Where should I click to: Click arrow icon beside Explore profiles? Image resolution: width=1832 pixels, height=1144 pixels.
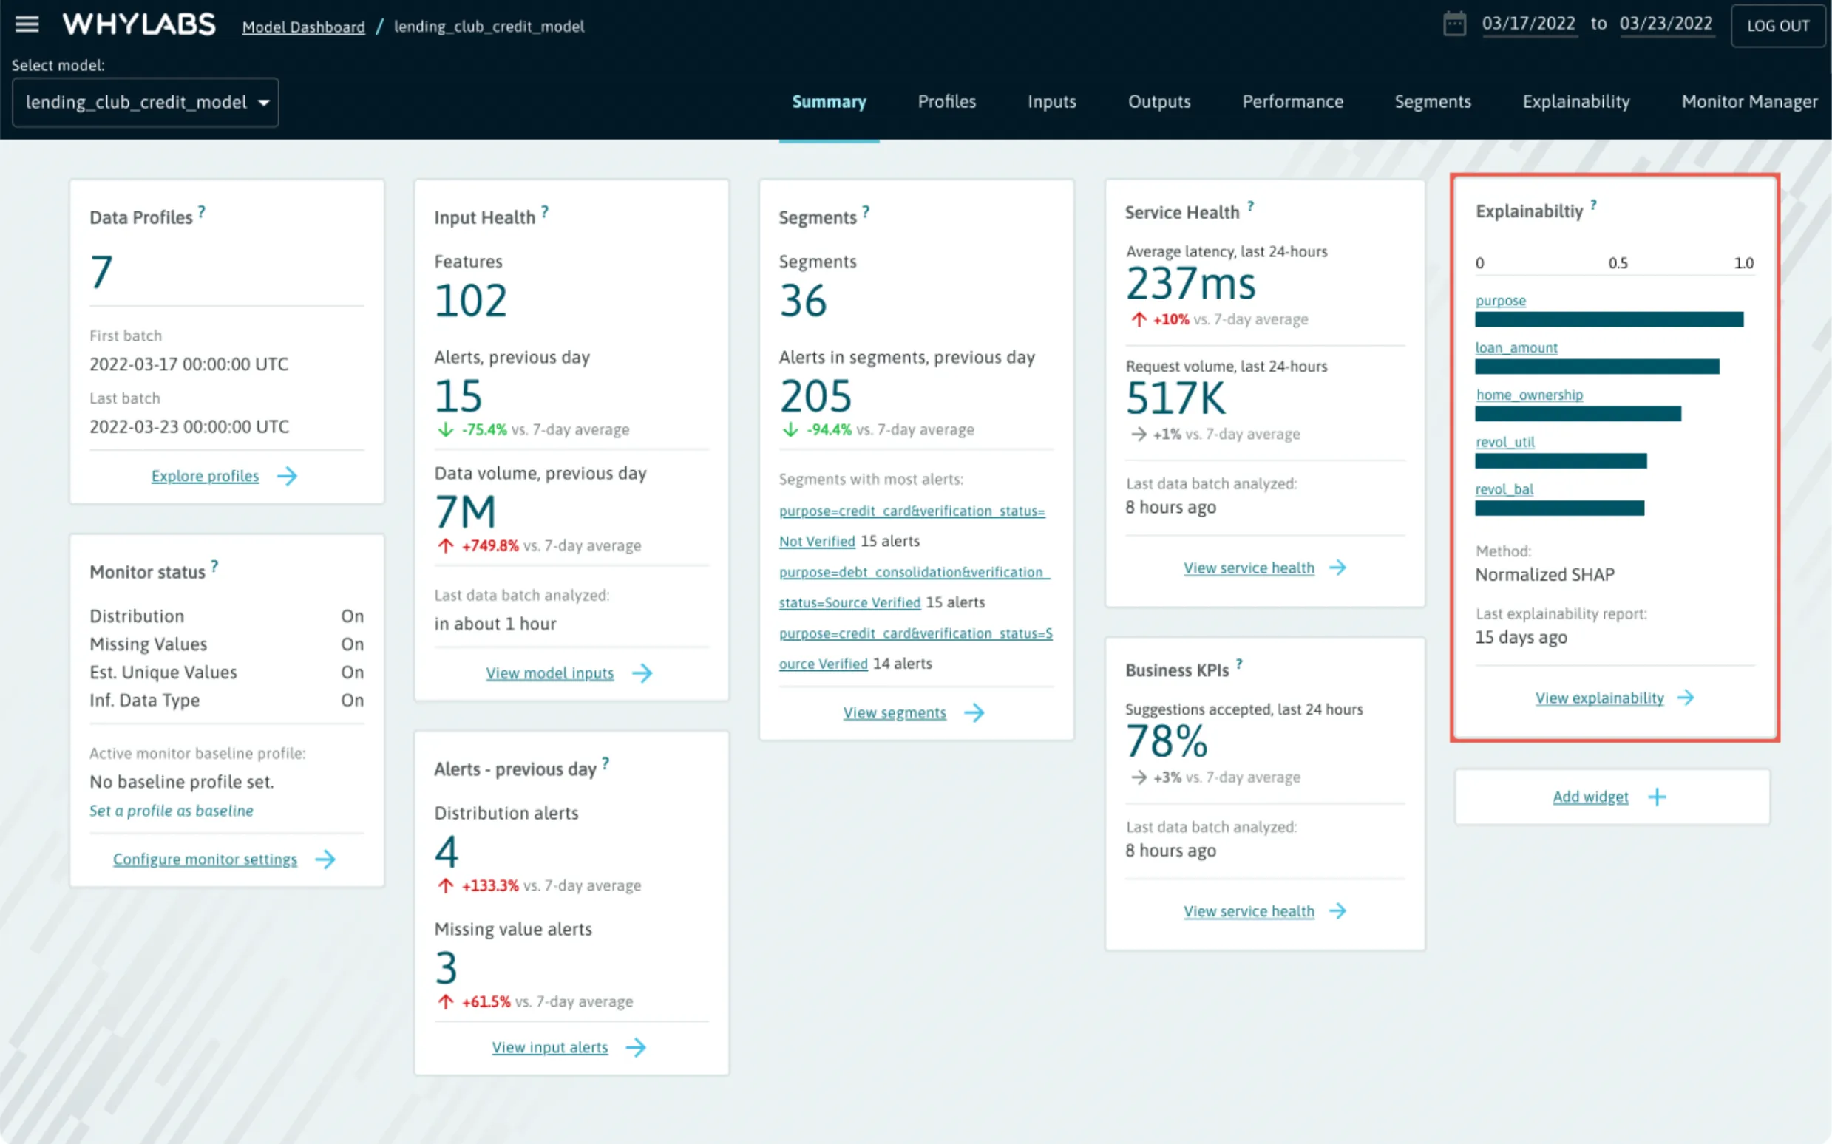287,476
